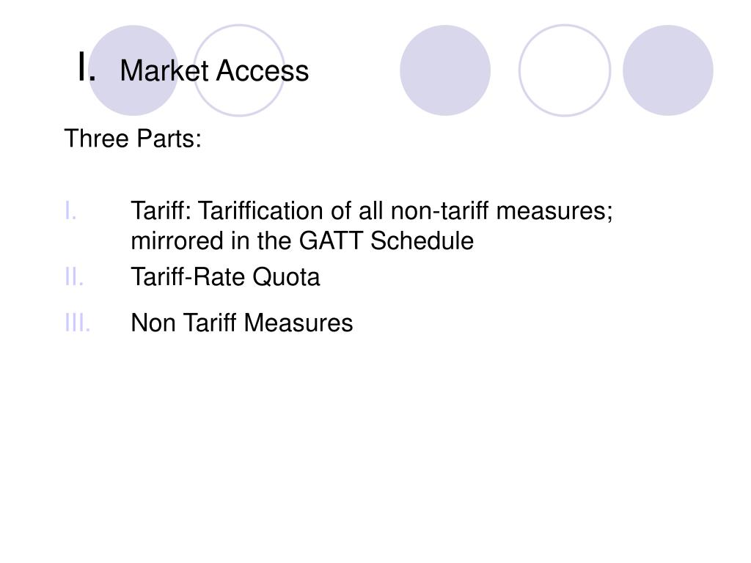751x563 pixels.
Task: Click the rightmost filled lavender circle
Action: [x=667, y=70]
